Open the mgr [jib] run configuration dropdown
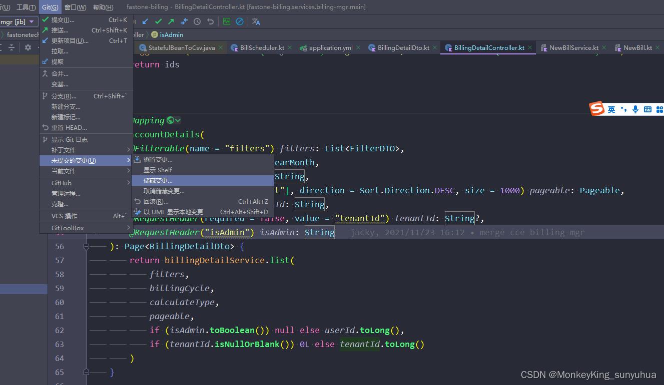Screen dimensions: 664x385 (x=19, y=21)
